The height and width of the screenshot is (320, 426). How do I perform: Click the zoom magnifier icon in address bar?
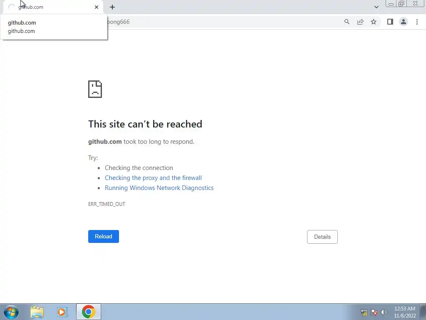coord(347,22)
